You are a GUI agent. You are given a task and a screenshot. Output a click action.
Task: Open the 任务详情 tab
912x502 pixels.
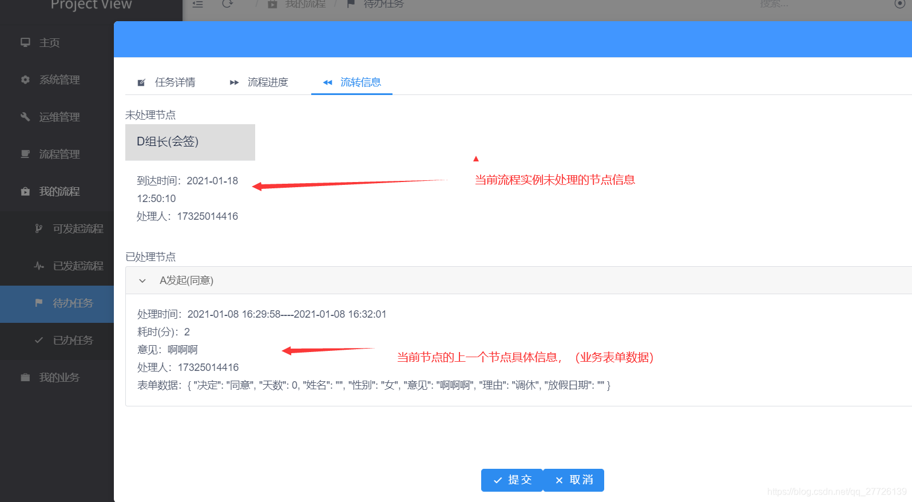(166, 82)
